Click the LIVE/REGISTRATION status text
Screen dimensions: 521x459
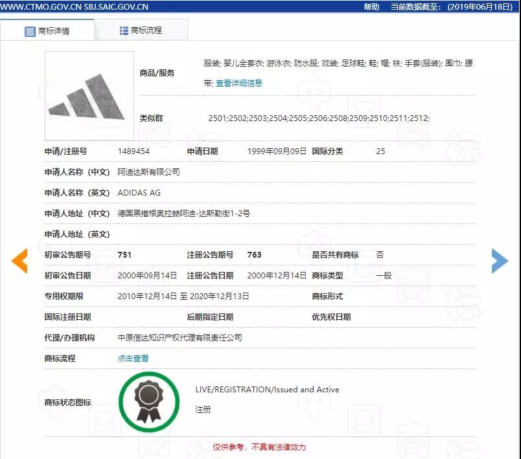click(x=268, y=389)
